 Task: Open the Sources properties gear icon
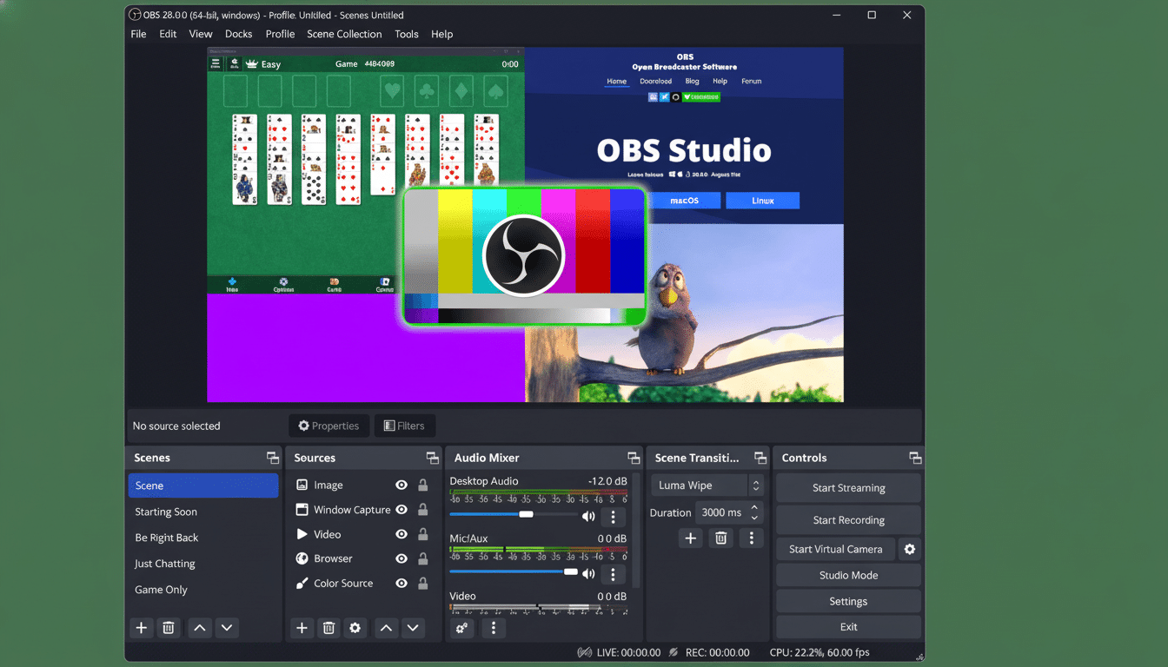355,627
